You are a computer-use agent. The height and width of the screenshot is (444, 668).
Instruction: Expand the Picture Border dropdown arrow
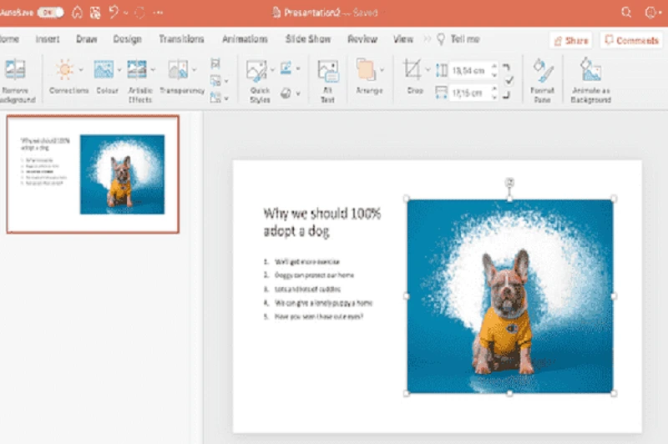[x=298, y=68]
